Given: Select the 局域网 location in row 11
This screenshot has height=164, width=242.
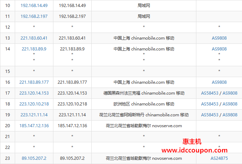Looking at the screenshot, I should 144,16.
